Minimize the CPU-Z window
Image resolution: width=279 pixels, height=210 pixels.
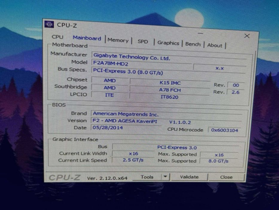pyautogui.click(x=200, y=33)
